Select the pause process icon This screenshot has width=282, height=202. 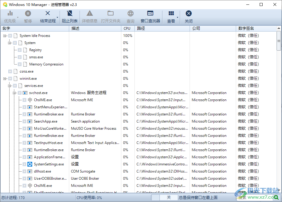(28, 13)
